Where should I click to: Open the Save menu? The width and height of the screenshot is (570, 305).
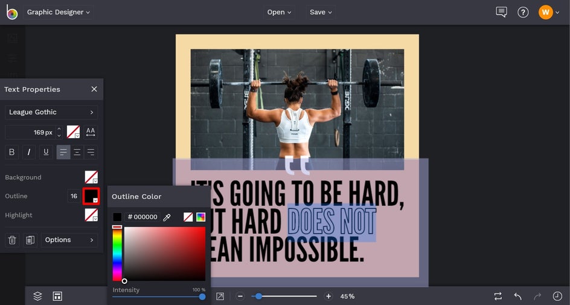point(321,12)
